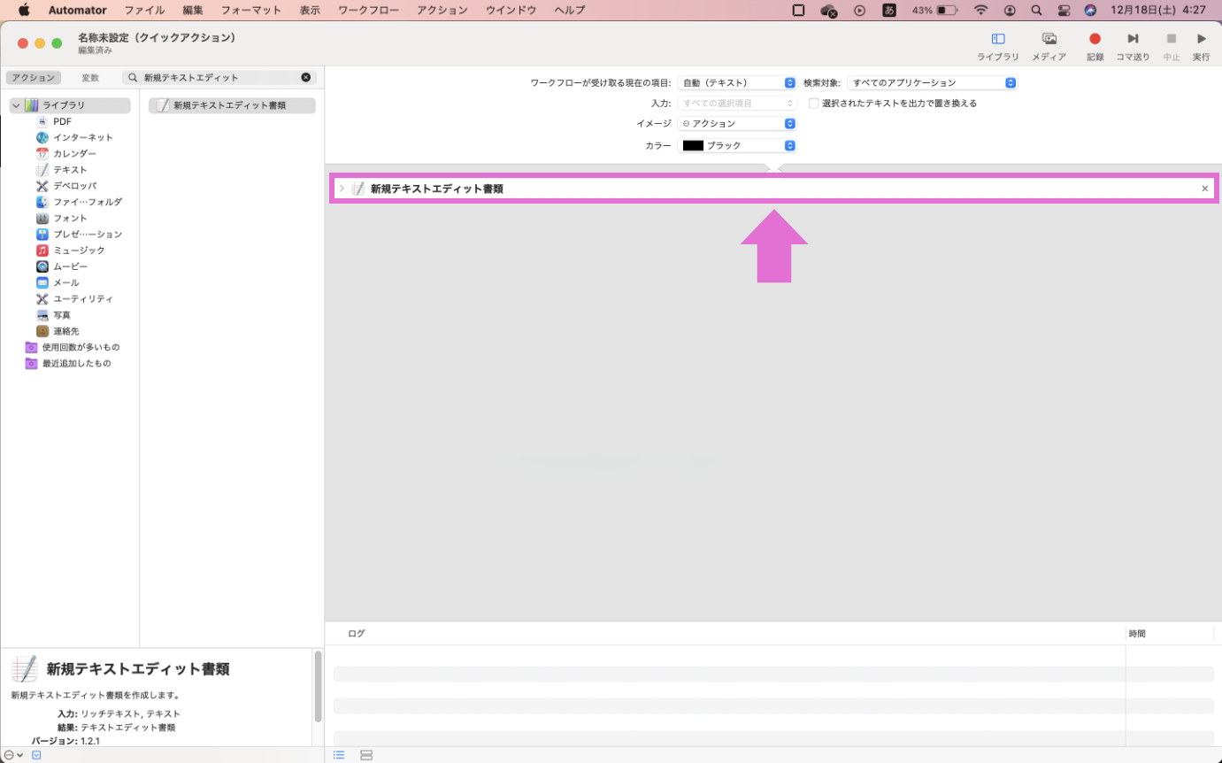Open Control Center in menu bar
Screen dimensions: 1222x763
click(x=1064, y=11)
